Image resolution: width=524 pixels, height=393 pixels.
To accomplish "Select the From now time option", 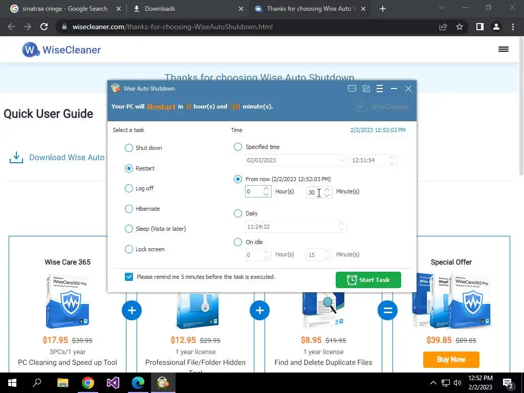I will [237, 179].
